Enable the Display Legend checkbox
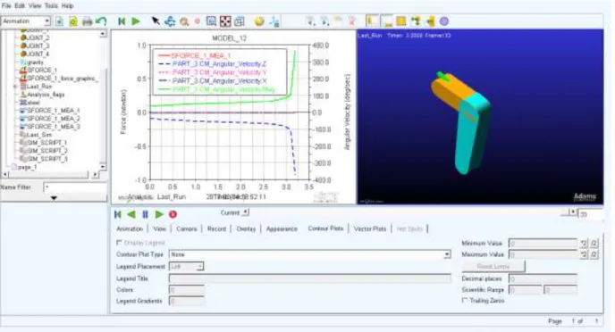 119,243
